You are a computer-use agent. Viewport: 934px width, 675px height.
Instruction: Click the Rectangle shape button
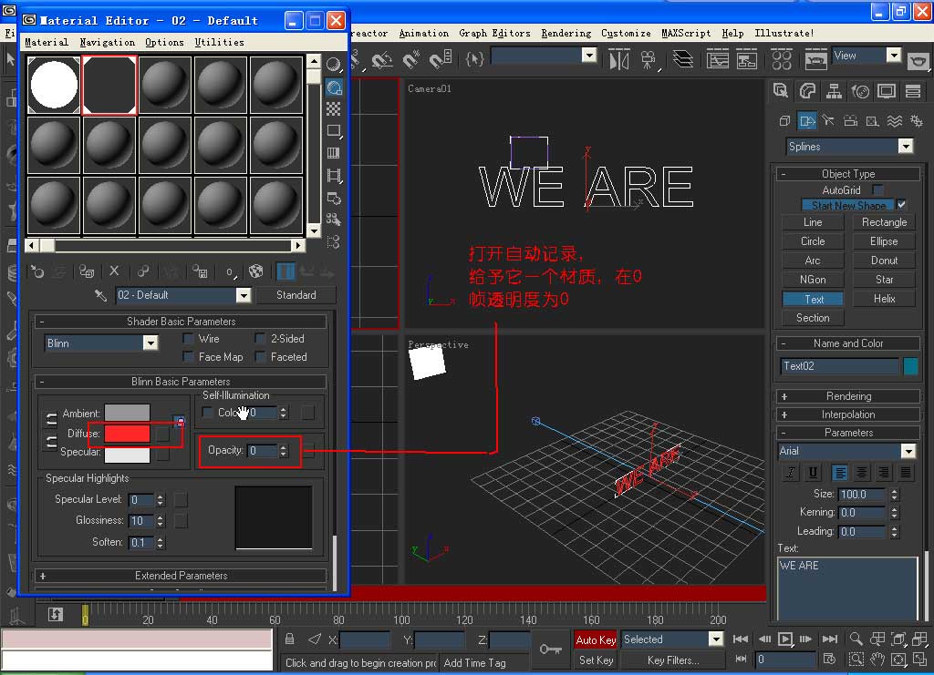coord(884,222)
